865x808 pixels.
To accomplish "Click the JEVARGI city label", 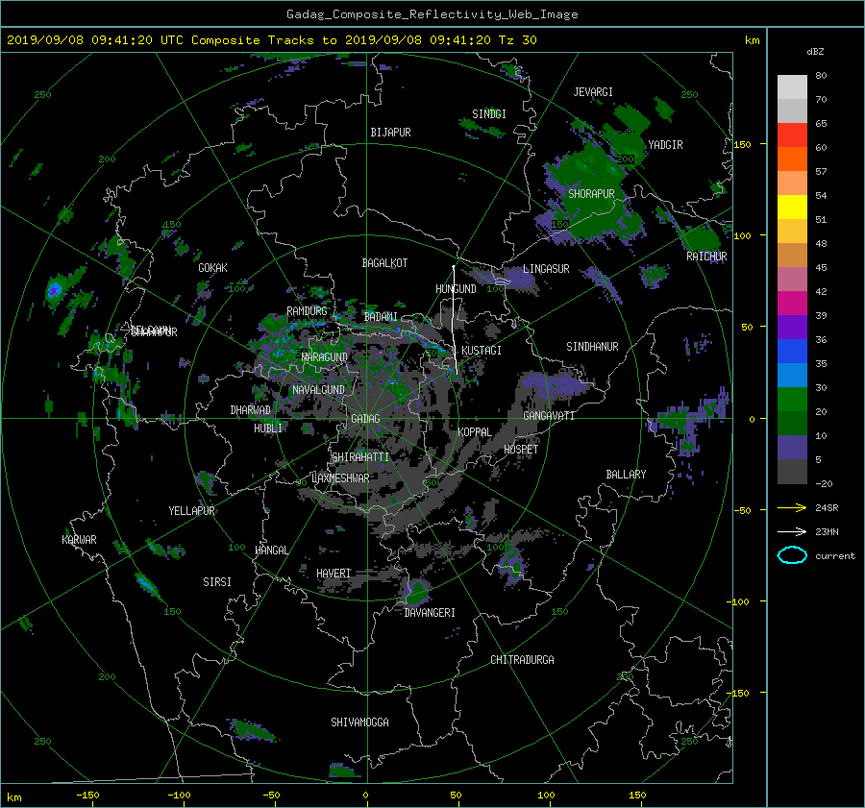I will (x=592, y=92).
